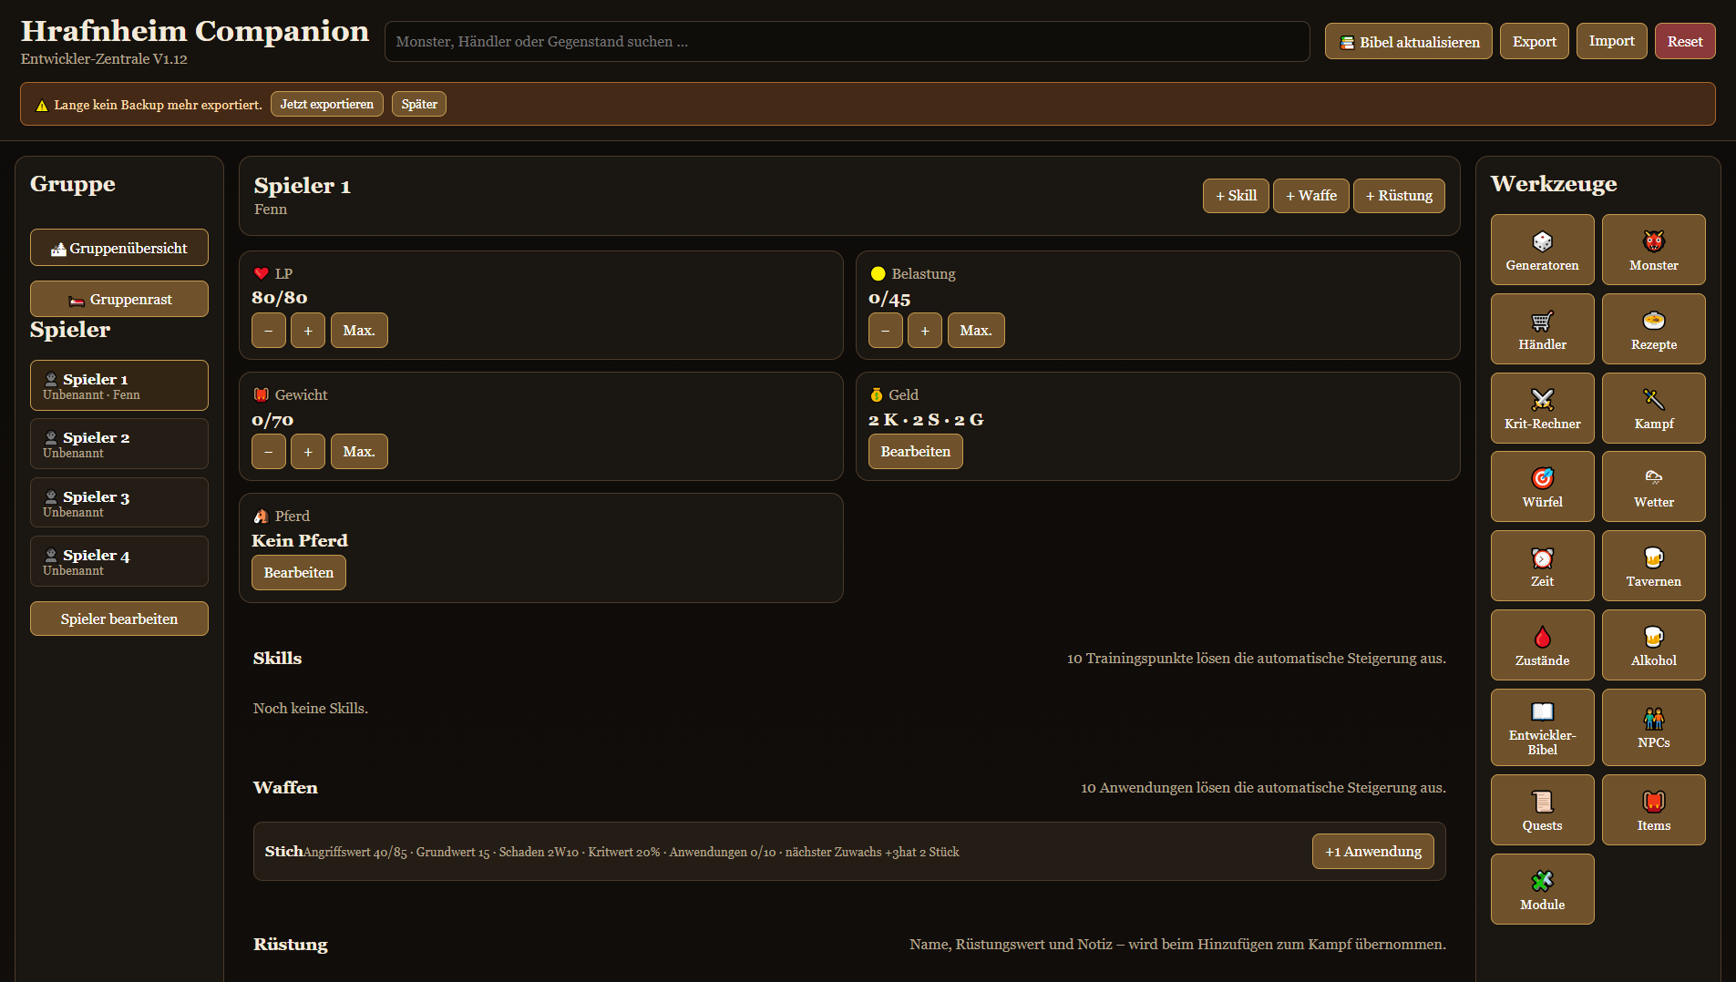
Task: Select Spieler 2 in player list
Action: [x=119, y=444]
